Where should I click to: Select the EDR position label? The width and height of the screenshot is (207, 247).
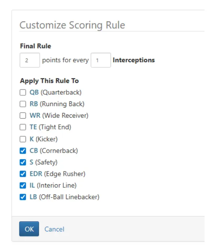(x=36, y=174)
